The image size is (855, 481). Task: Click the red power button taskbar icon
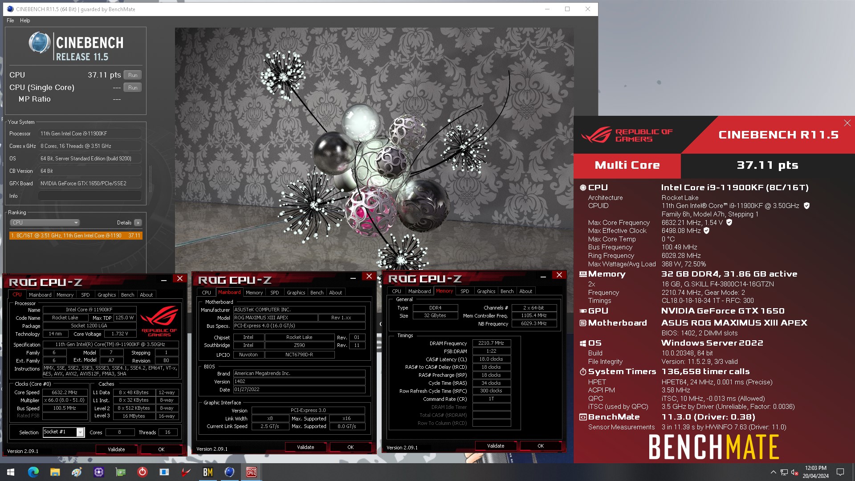(142, 472)
